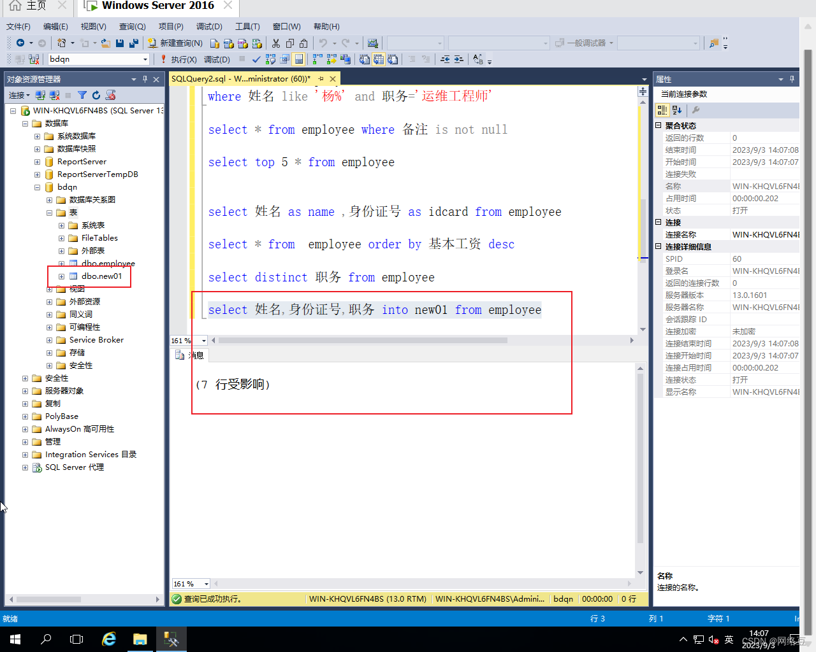Image resolution: width=816 pixels, height=652 pixels.
Task: Select Integration Services 目录 node
Action: pyautogui.click(x=91, y=455)
